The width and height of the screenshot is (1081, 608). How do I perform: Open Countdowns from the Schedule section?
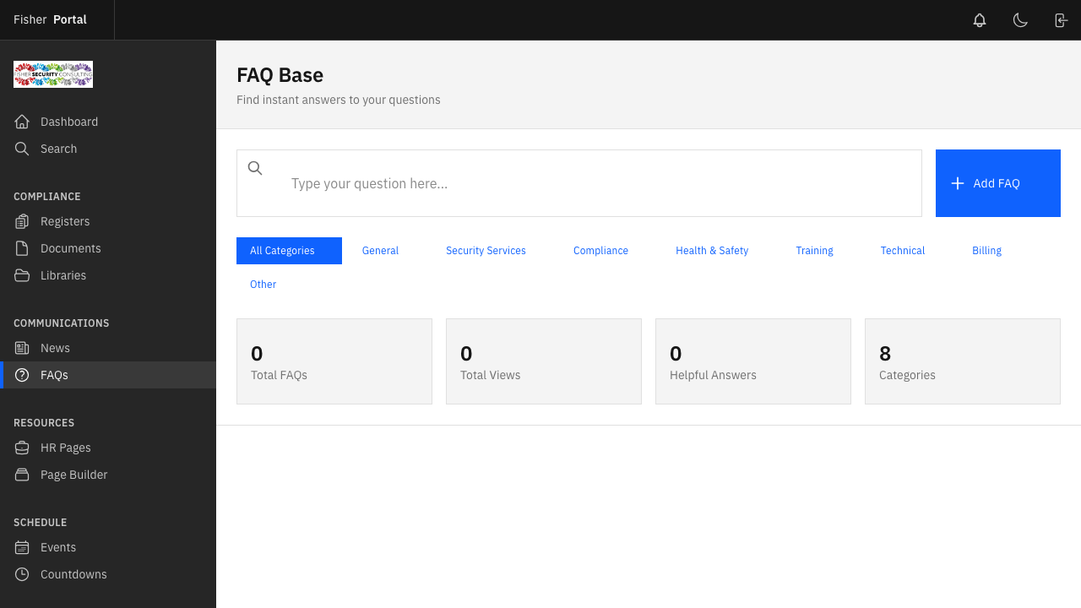73,574
